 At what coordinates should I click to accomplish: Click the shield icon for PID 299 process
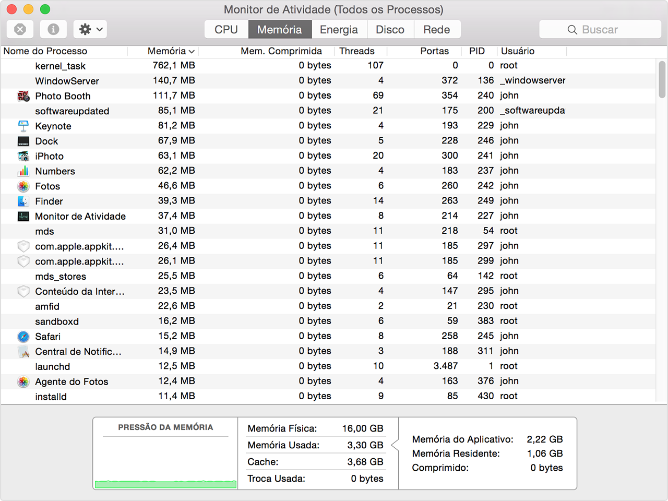click(x=23, y=261)
